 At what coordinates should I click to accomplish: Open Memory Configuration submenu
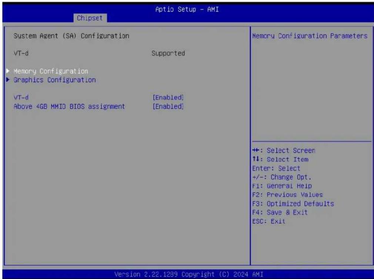pyautogui.click(x=51, y=71)
